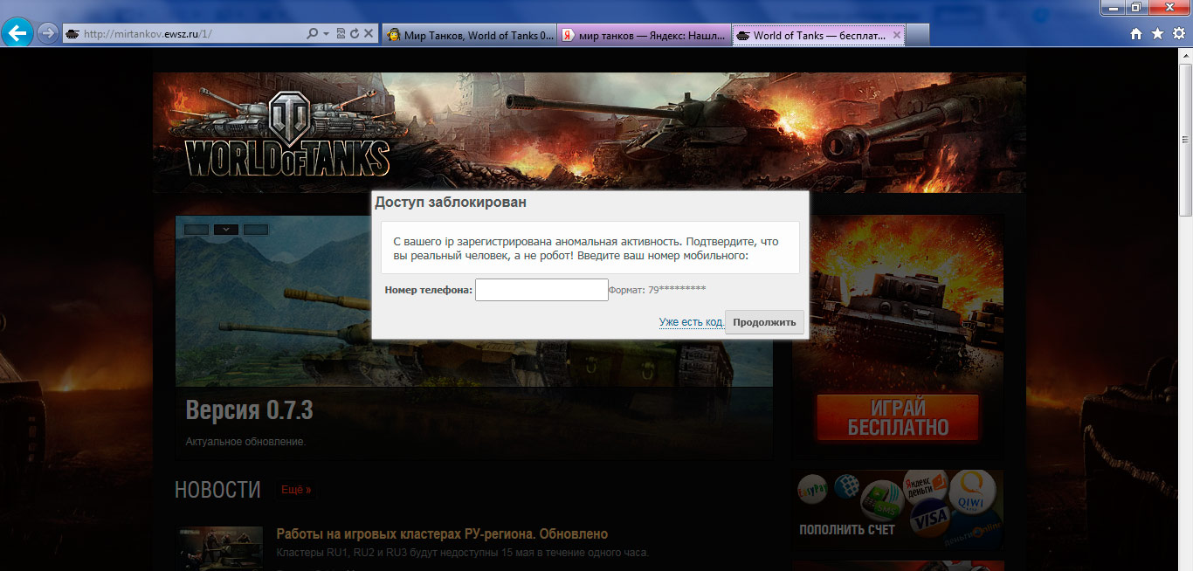The height and width of the screenshot is (571, 1193).
Task: Refresh the page with the reload icon
Action: tap(354, 34)
